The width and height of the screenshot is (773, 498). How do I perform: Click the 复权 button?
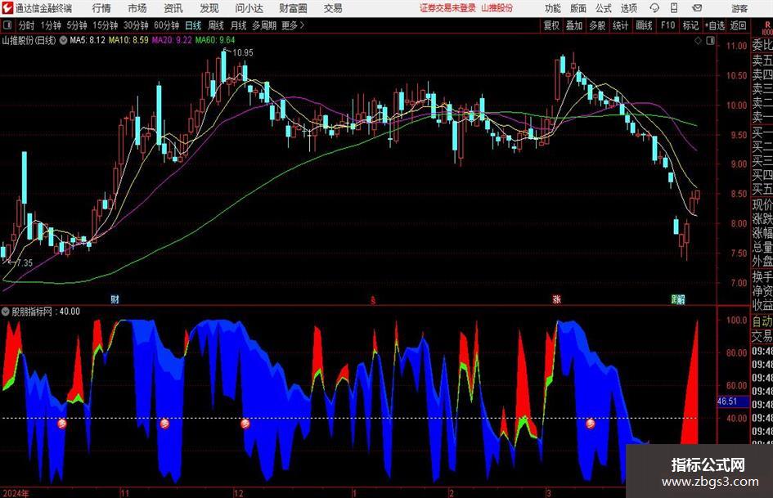(551, 25)
